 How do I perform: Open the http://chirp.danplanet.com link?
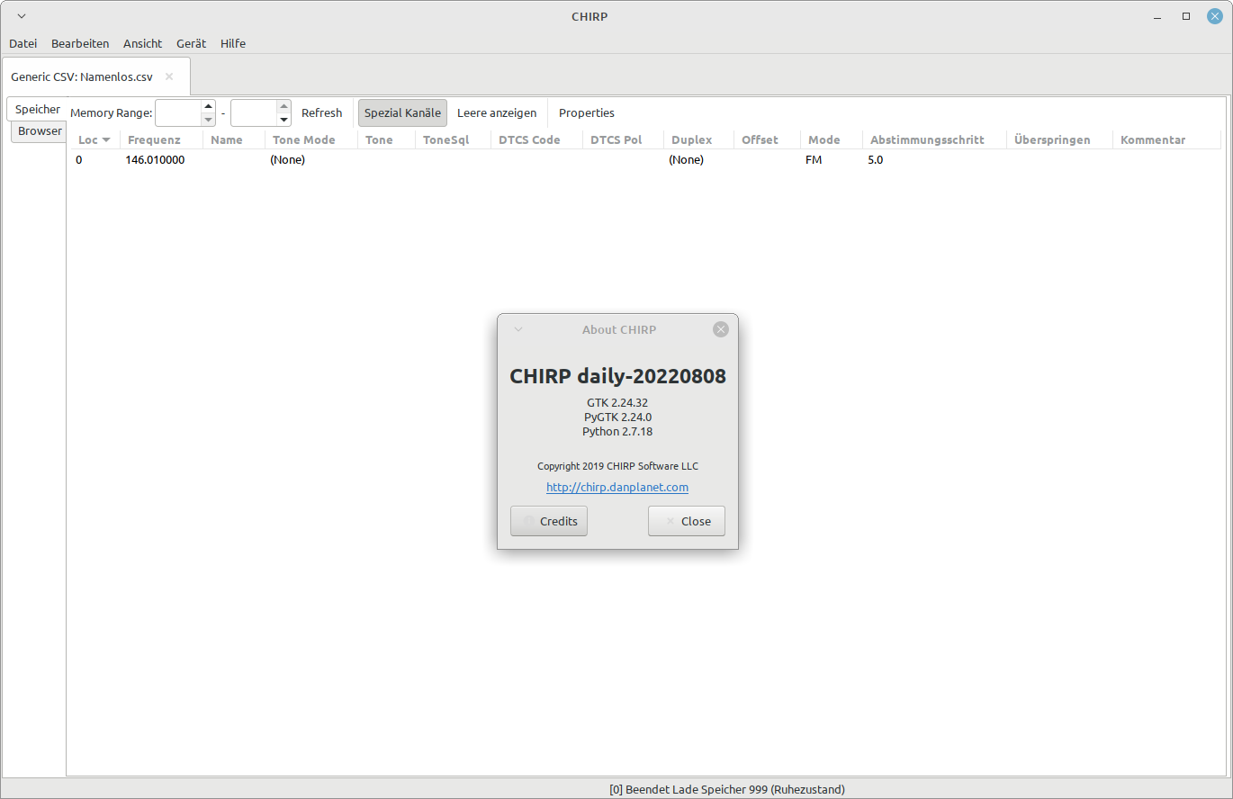[x=617, y=487]
